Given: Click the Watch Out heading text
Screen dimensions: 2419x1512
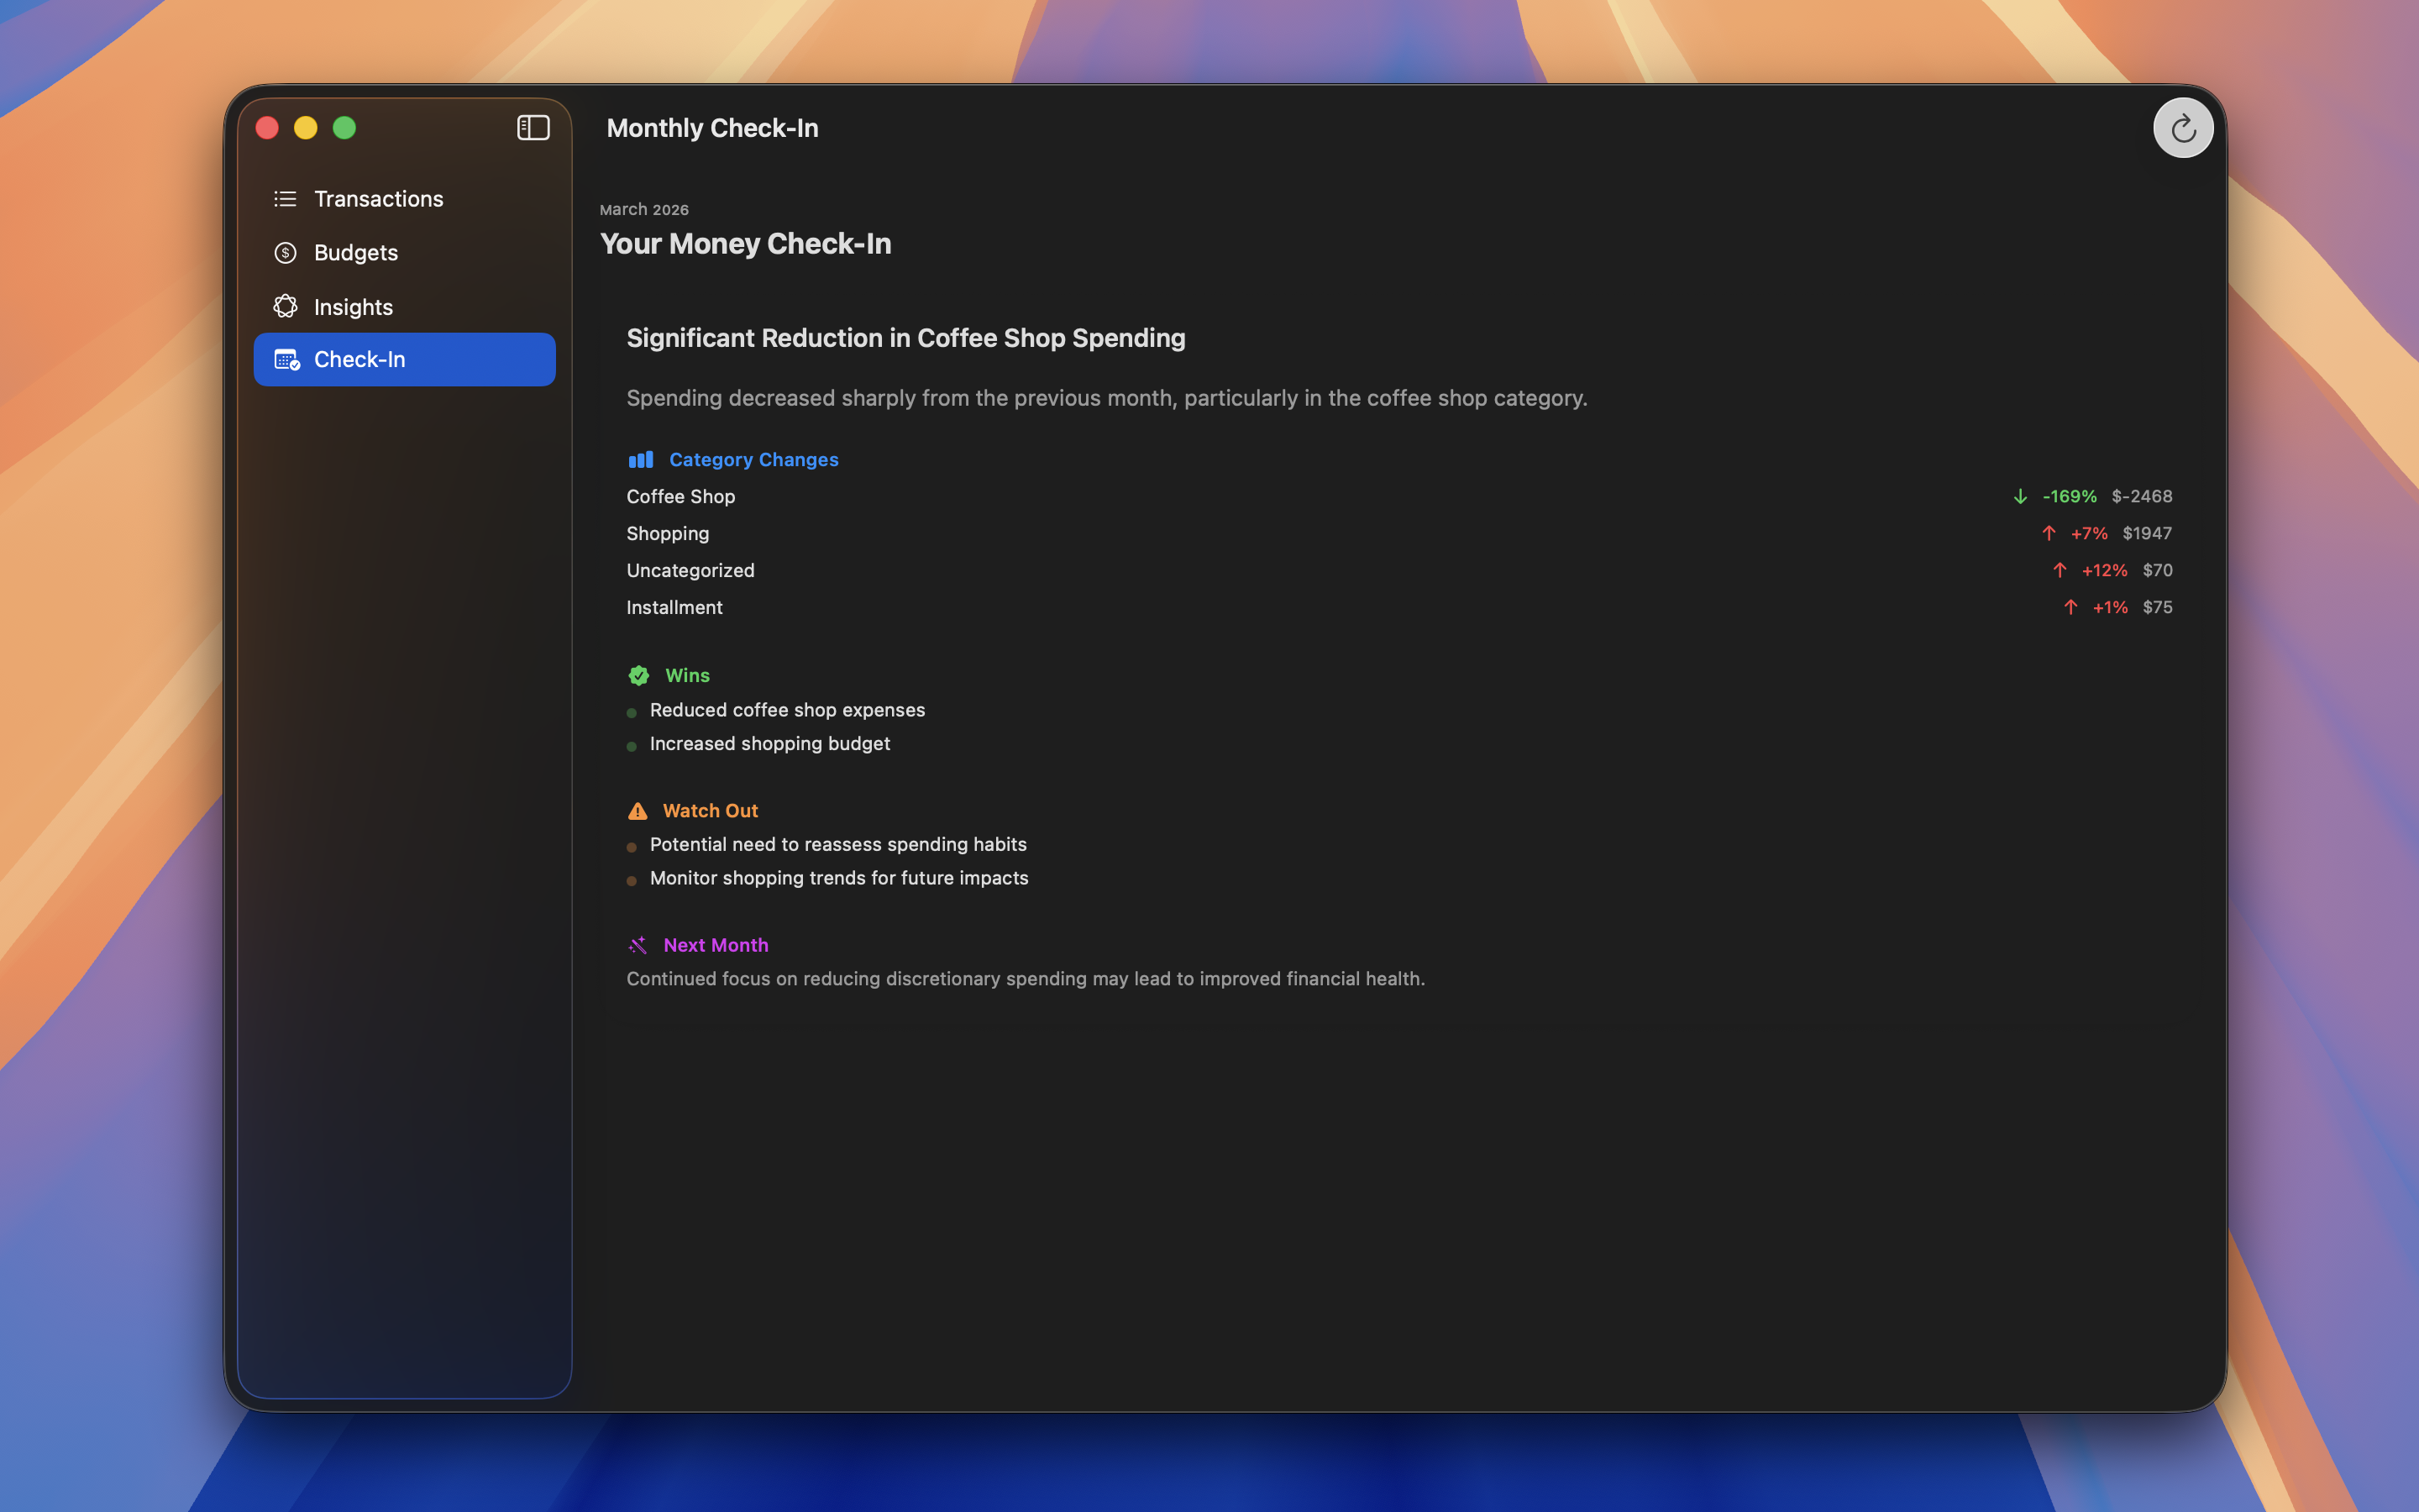Looking at the screenshot, I should (711, 811).
